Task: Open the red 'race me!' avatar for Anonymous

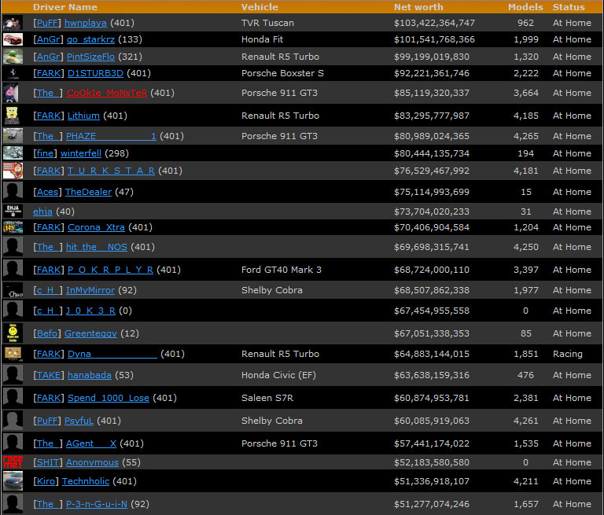Action: pyautogui.click(x=13, y=462)
